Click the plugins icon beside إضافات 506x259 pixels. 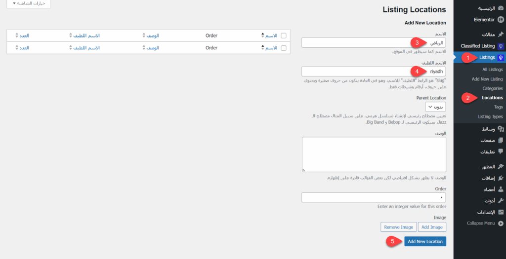coord(501,178)
